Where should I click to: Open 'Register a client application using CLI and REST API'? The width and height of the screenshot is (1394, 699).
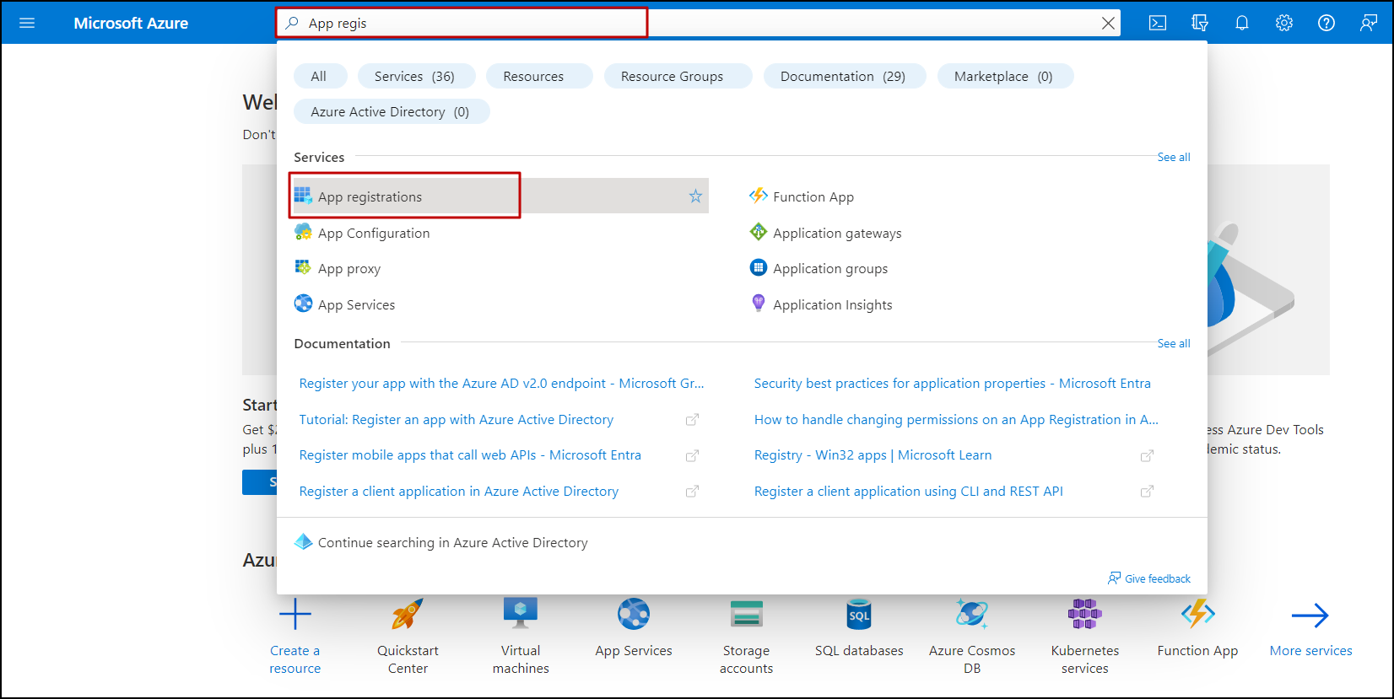pos(909,491)
